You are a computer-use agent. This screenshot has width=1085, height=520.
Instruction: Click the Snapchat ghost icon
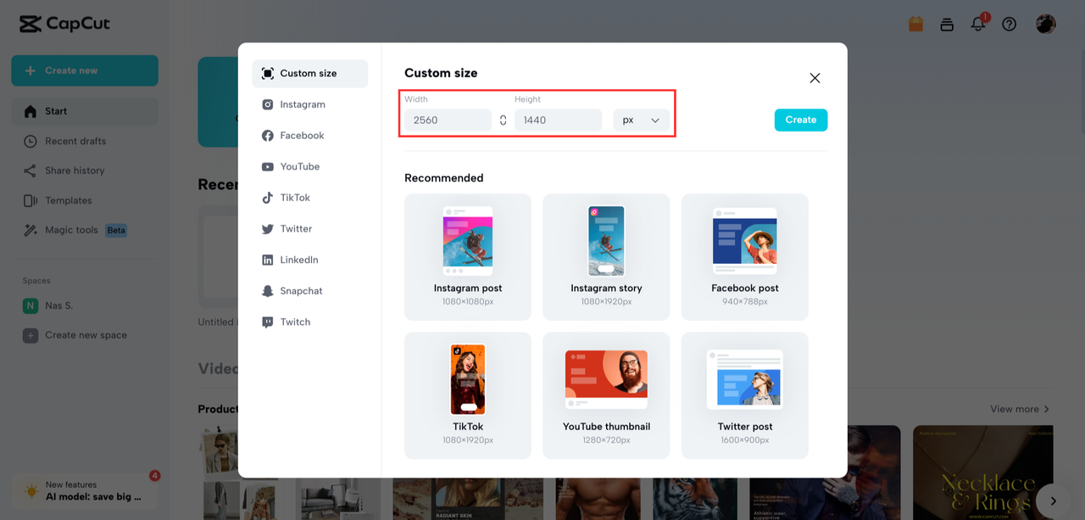[267, 291]
